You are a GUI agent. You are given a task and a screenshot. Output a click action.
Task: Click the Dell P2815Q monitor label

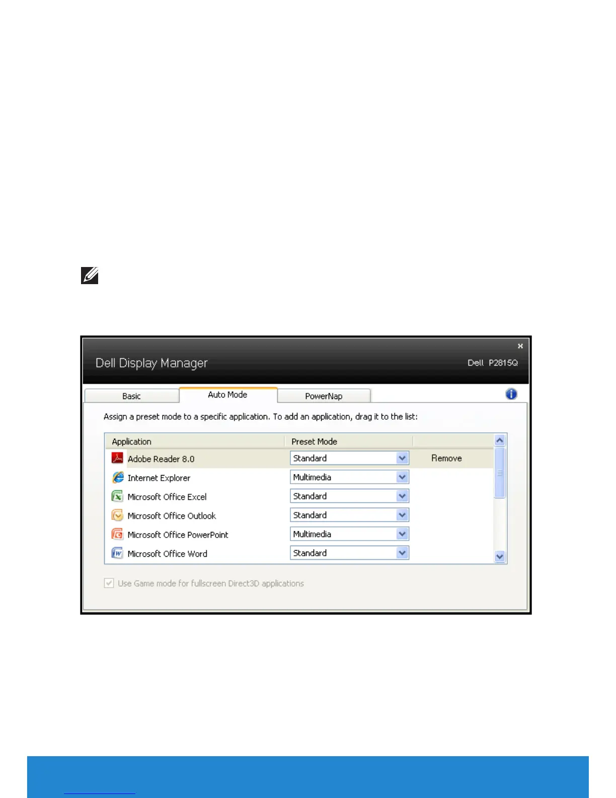[493, 363]
